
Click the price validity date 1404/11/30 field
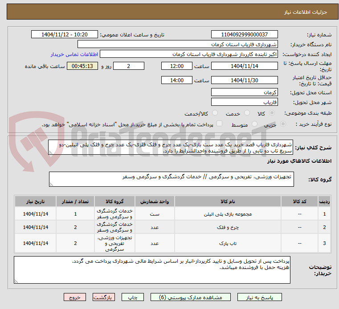tap(244, 80)
